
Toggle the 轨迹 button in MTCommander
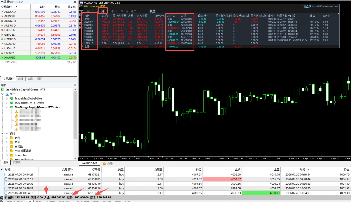pyautogui.click(x=153, y=11)
